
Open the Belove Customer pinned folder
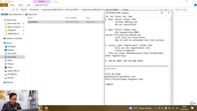coord(14,27)
